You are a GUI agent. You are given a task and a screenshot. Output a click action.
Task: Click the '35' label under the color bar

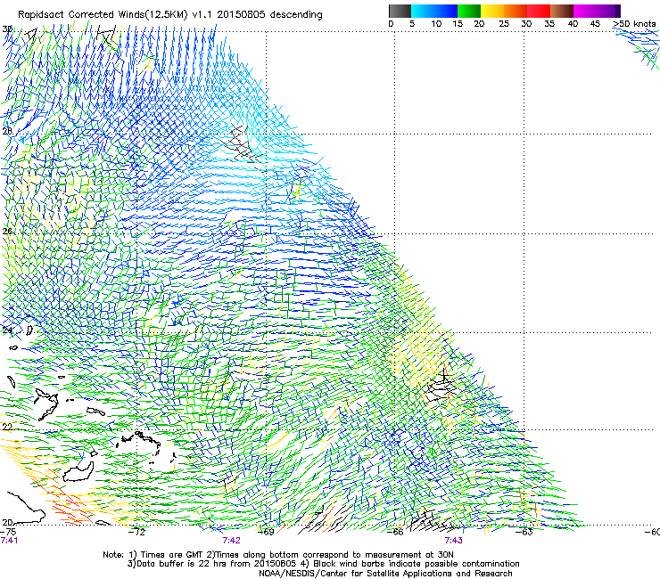coord(549,24)
